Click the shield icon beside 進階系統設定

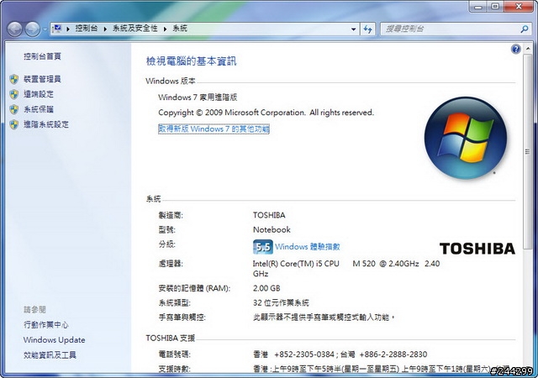pos(14,124)
